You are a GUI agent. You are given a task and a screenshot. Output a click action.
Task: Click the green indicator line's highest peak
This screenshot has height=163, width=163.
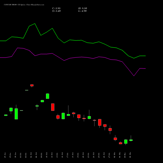point(35,23)
